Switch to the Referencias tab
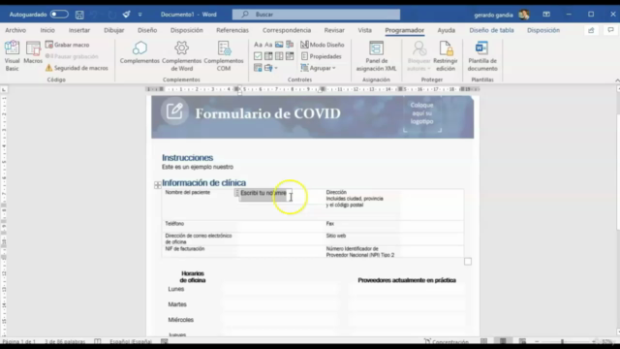The image size is (620, 349). tap(232, 30)
